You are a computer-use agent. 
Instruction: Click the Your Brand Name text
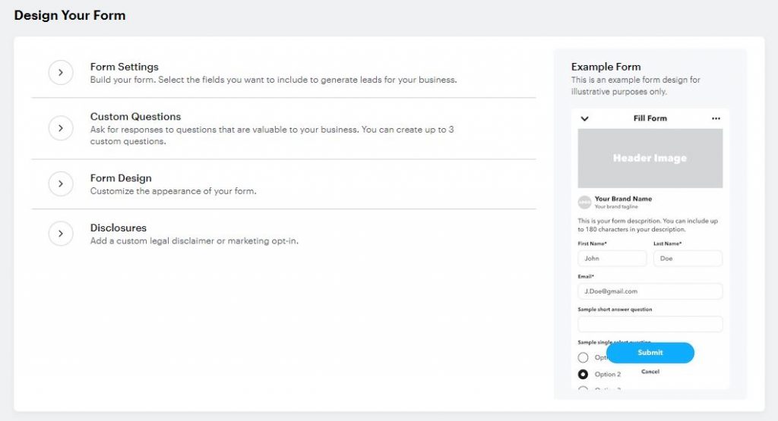[623, 199]
